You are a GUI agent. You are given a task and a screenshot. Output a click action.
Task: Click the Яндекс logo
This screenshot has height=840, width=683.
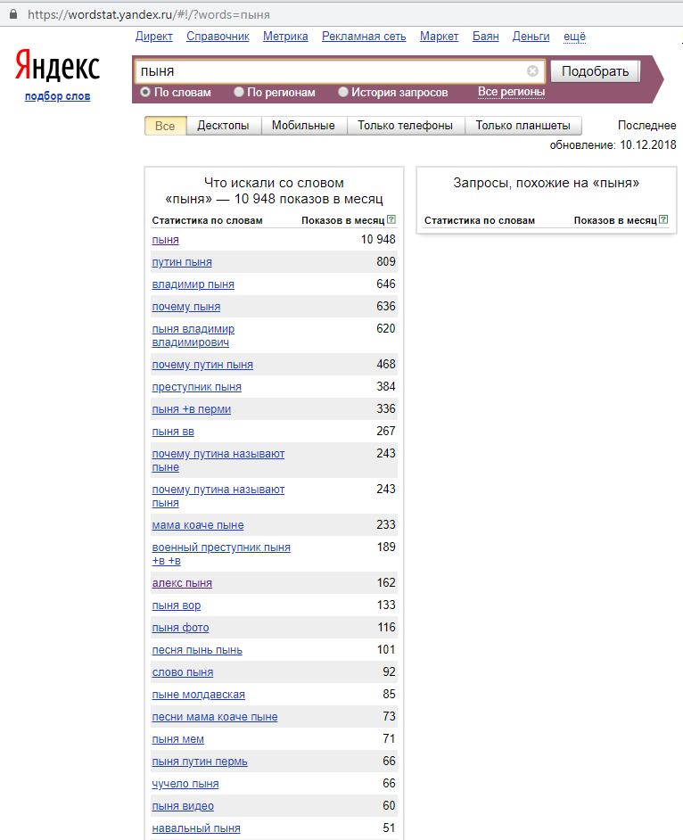[x=57, y=66]
